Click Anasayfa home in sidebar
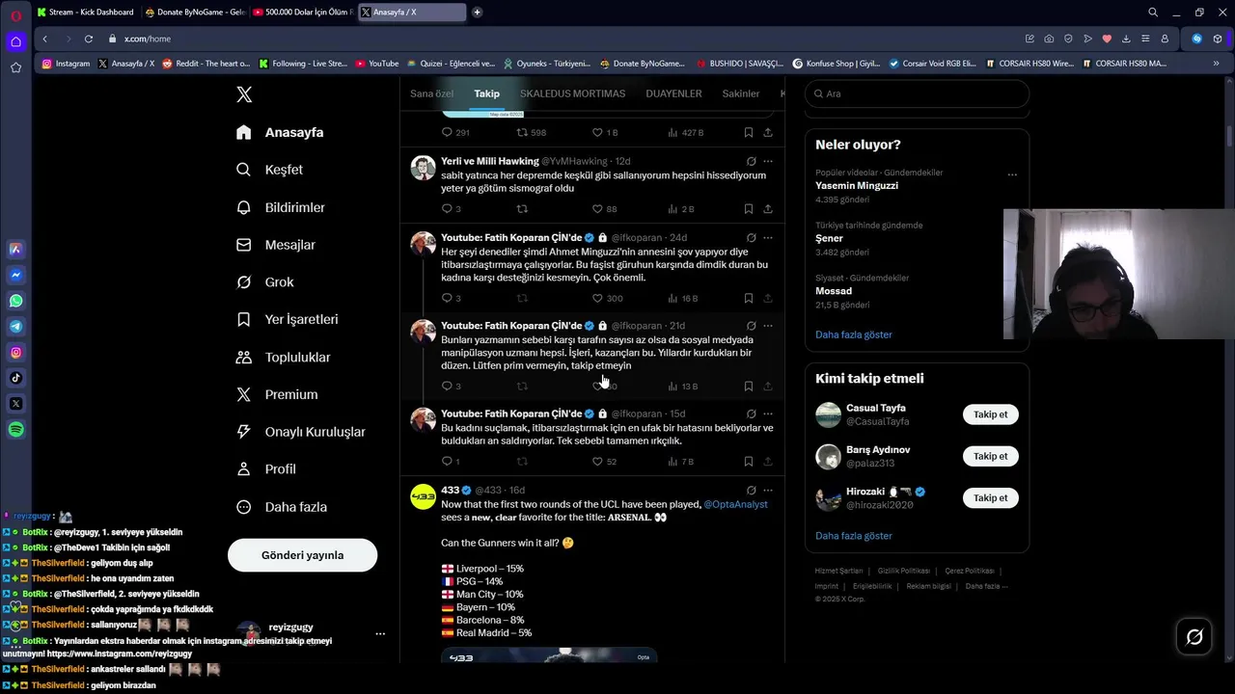1235x694 pixels. pos(280,132)
